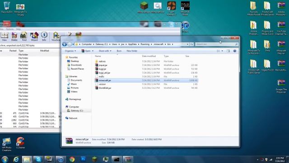The image size is (289, 163).
Task: Select Recent Places in navigation pane
Action: [x=76, y=69]
